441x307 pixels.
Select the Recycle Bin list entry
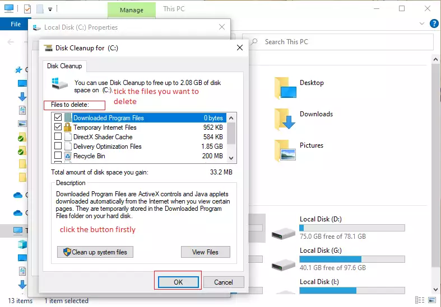tap(140, 156)
